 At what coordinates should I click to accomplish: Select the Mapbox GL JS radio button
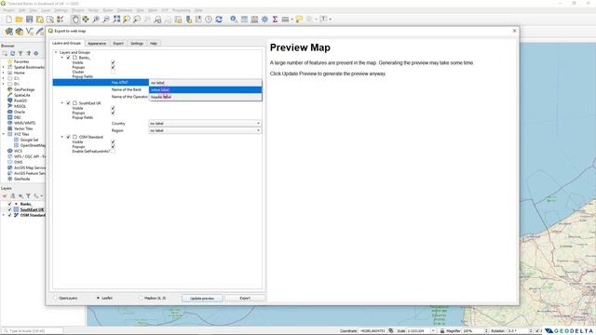point(141,298)
